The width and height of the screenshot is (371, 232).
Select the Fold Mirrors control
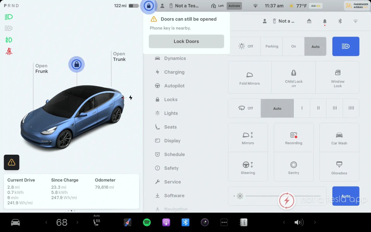pyautogui.click(x=249, y=77)
